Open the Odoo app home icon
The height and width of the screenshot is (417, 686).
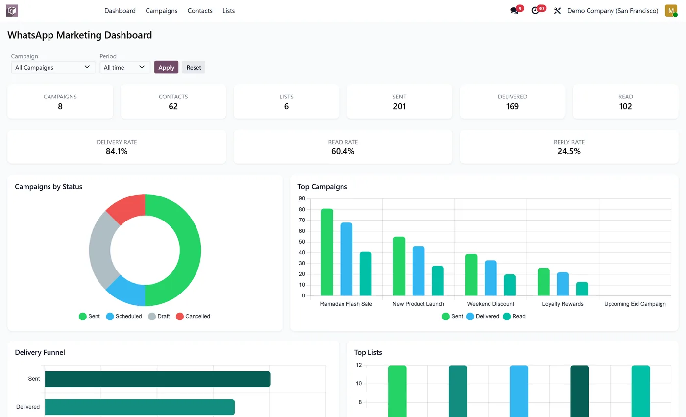pyautogui.click(x=12, y=10)
